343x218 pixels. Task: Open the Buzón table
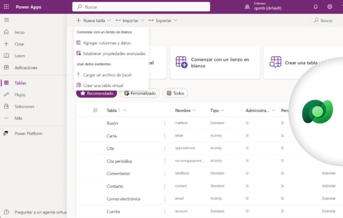[x=112, y=123]
